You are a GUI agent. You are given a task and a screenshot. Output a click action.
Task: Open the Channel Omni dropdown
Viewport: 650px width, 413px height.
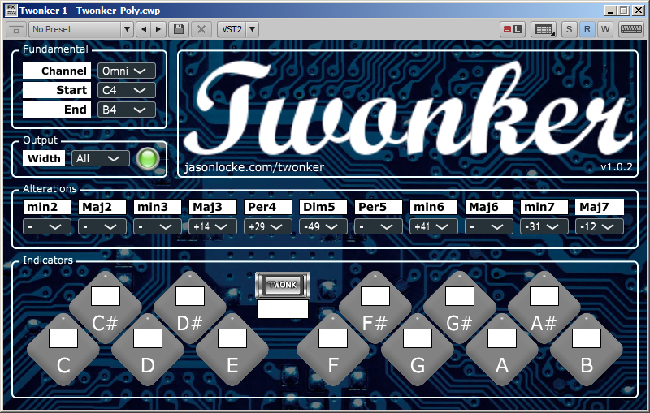[x=126, y=71]
